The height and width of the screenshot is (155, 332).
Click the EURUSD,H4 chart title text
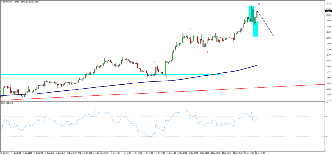[8, 2]
